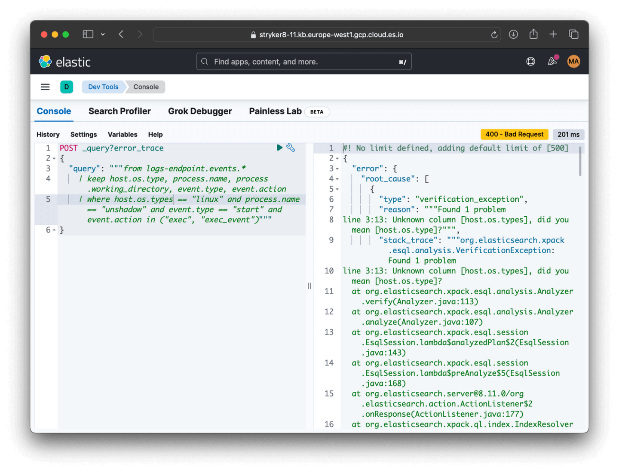Screen dimensions: 619x473
Task: Open the console History
Action: tap(48, 135)
